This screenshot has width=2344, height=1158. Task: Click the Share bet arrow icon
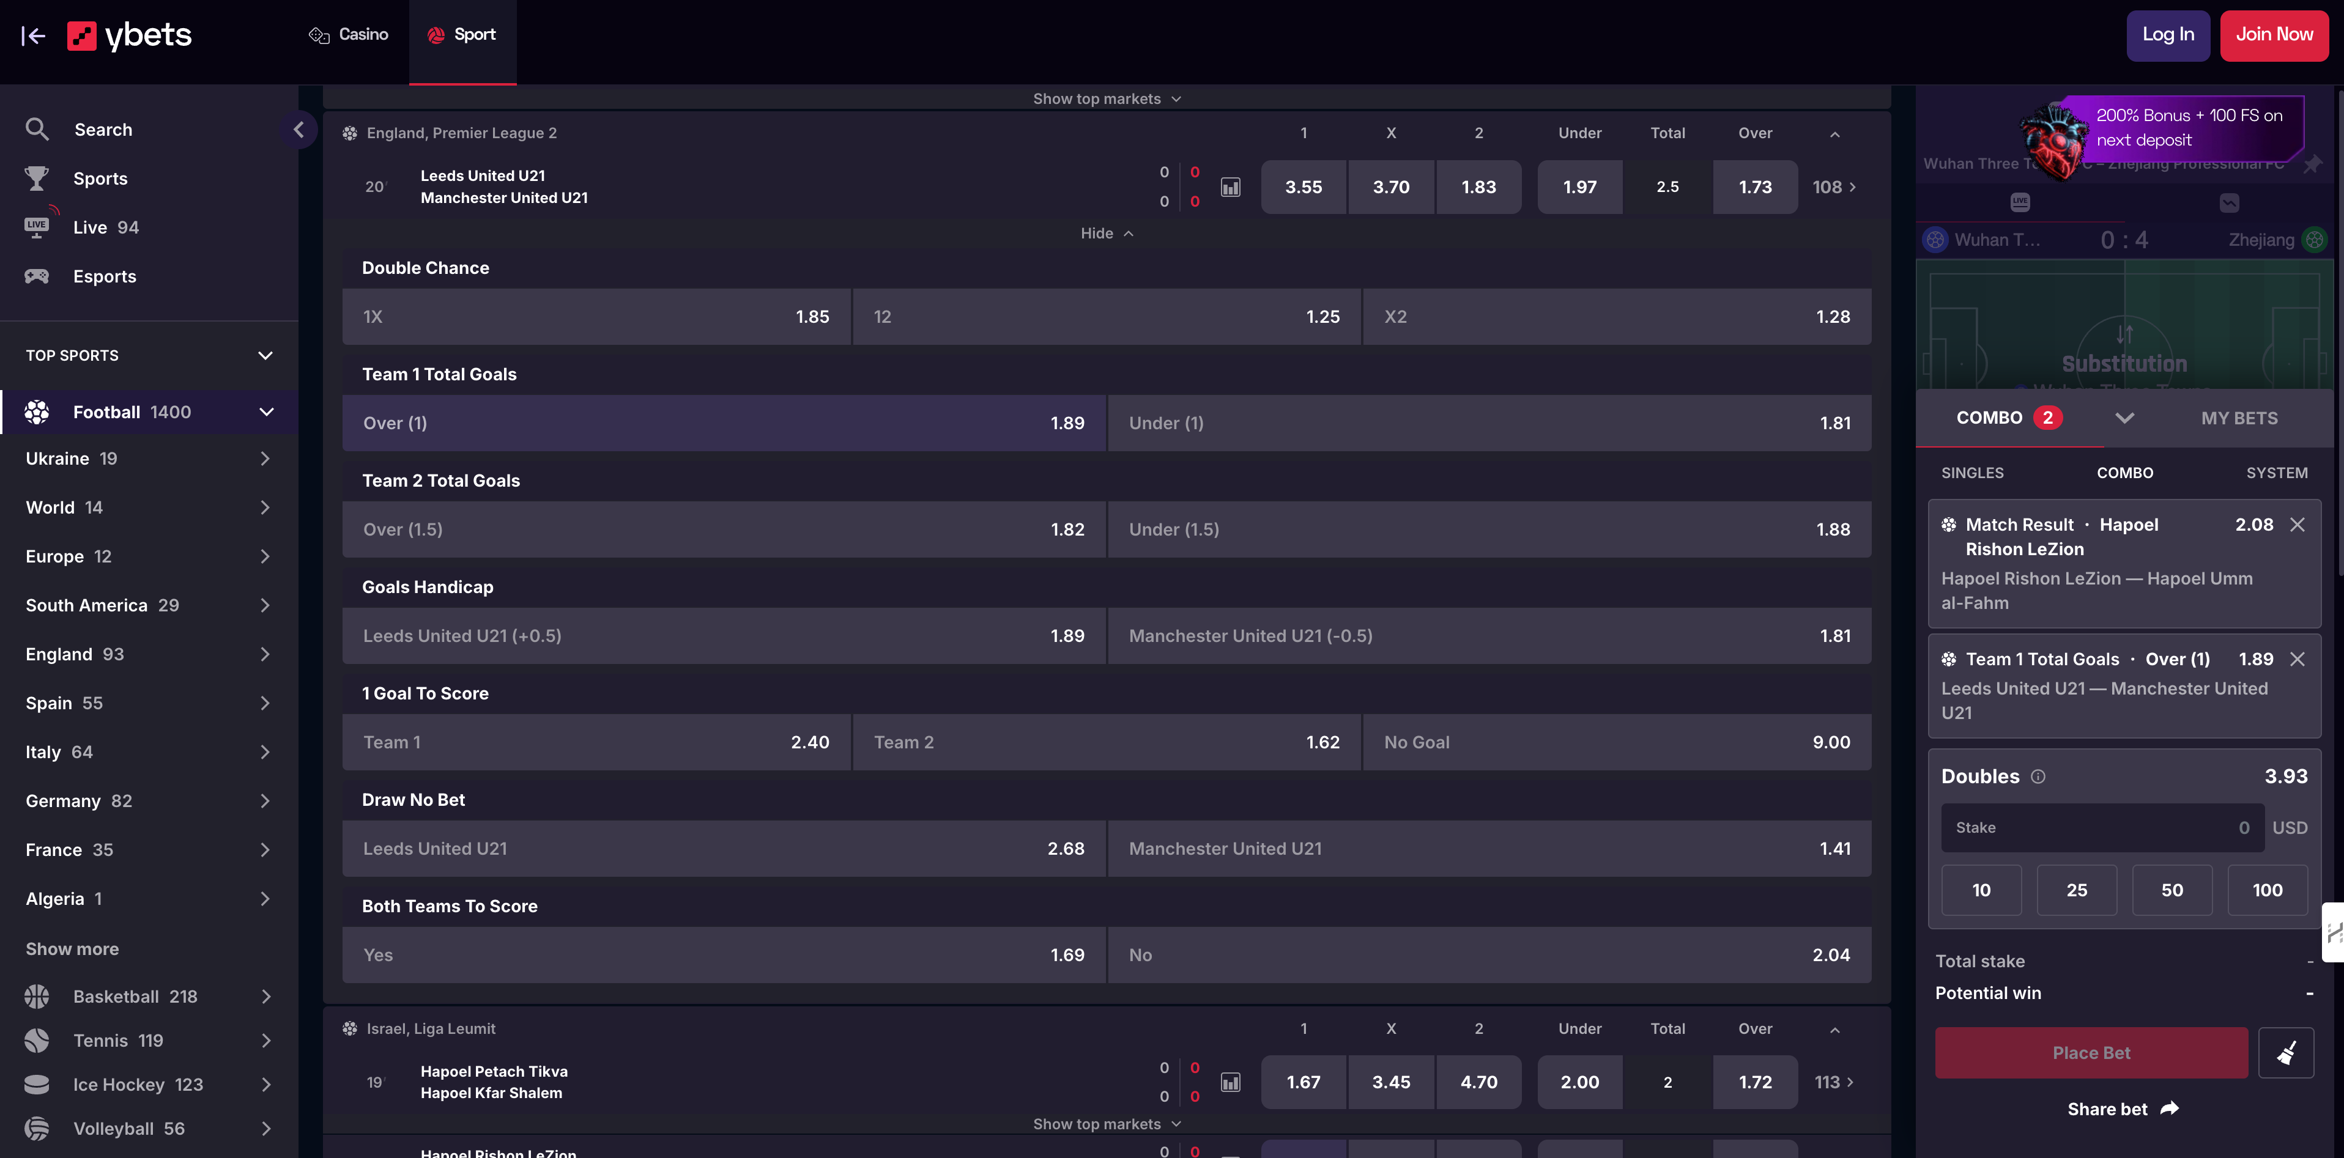point(2170,1108)
